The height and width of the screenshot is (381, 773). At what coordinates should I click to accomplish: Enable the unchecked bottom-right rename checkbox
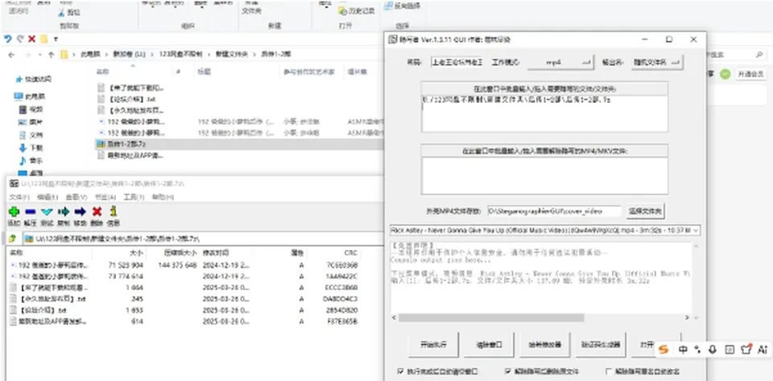point(609,371)
